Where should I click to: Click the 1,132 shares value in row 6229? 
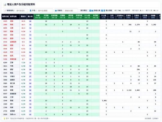[129, 90]
